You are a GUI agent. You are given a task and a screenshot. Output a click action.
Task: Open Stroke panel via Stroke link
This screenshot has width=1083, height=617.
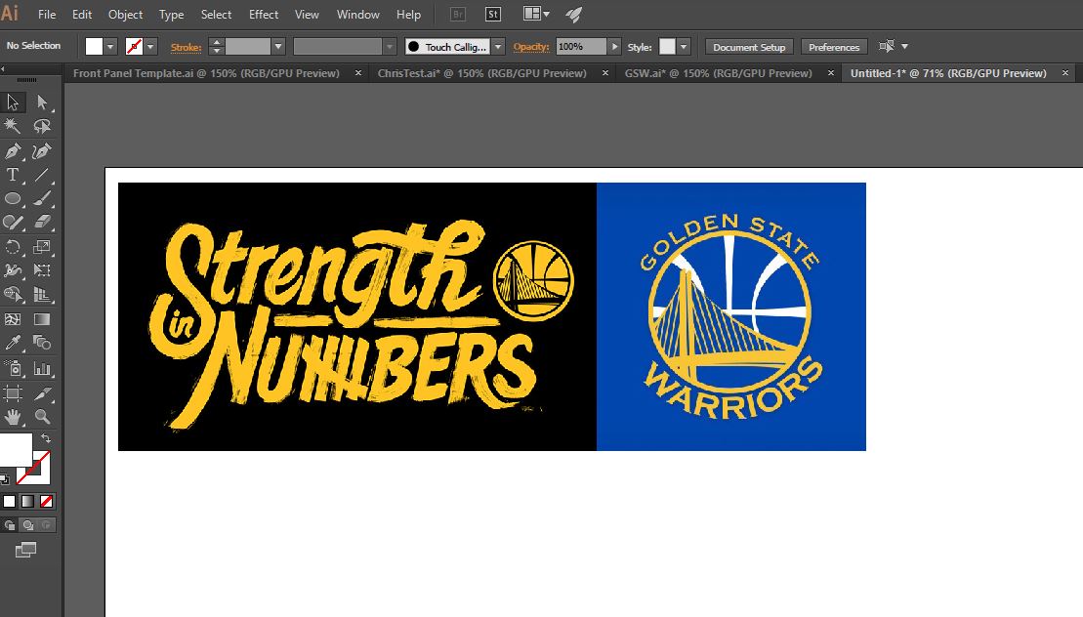[186, 47]
